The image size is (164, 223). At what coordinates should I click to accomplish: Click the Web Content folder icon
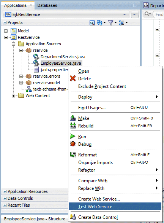[21, 96]
